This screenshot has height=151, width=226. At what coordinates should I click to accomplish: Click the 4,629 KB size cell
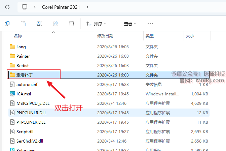click(199, 103)
